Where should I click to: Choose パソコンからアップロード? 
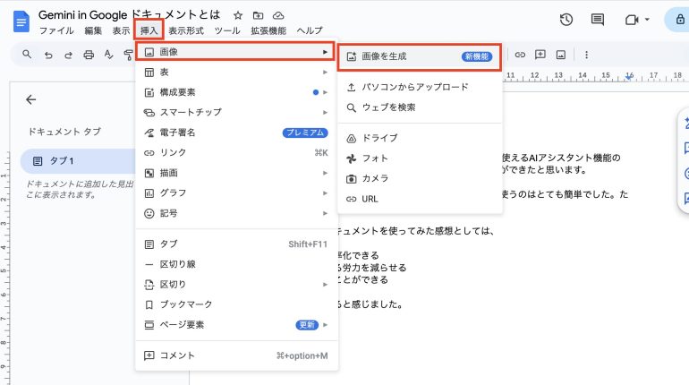pos(420,87)
